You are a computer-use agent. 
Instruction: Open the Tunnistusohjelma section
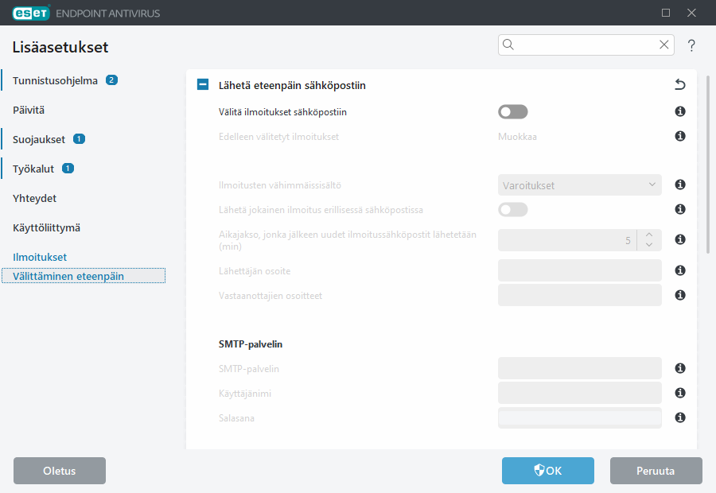pyautogui.click(x=55, y=81)
